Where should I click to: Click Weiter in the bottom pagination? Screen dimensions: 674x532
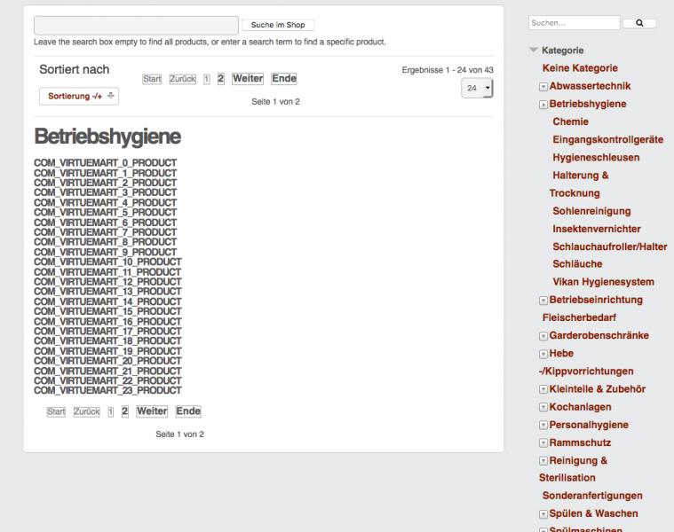[152, 411]
